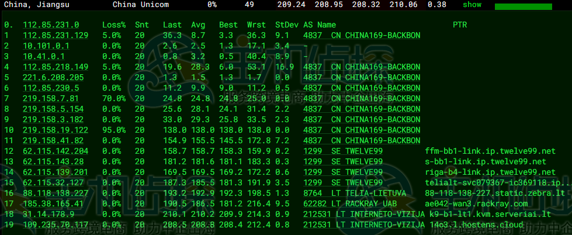
Task: Click AS 1299 SE TWELVE99 link on hop 15
Action: pyautogui.click(x=343, y=183)
